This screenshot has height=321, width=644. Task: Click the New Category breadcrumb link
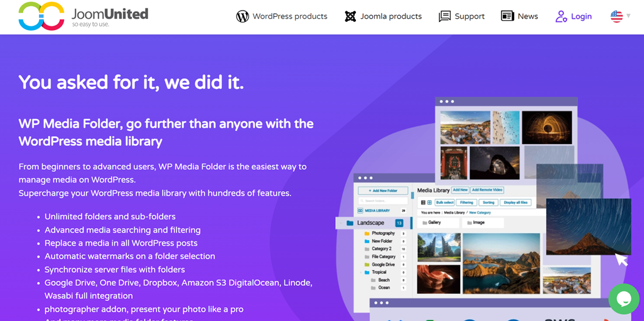(x=480, y=213)
